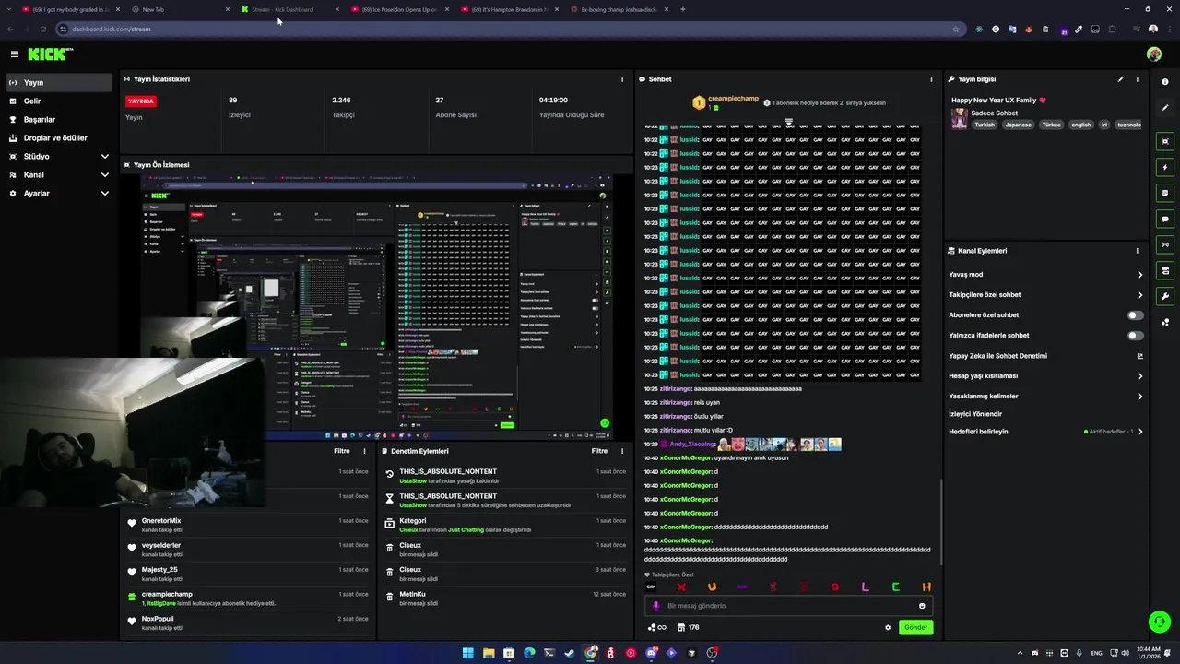Click the stream preview thumbnail

376,307
